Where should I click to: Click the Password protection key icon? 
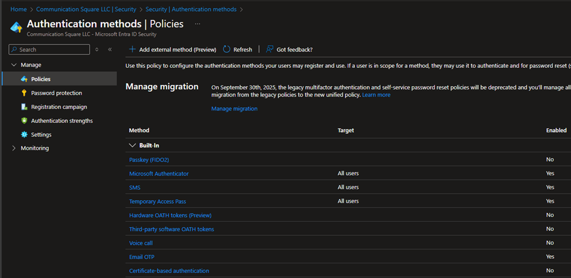[x=24, y=93]
